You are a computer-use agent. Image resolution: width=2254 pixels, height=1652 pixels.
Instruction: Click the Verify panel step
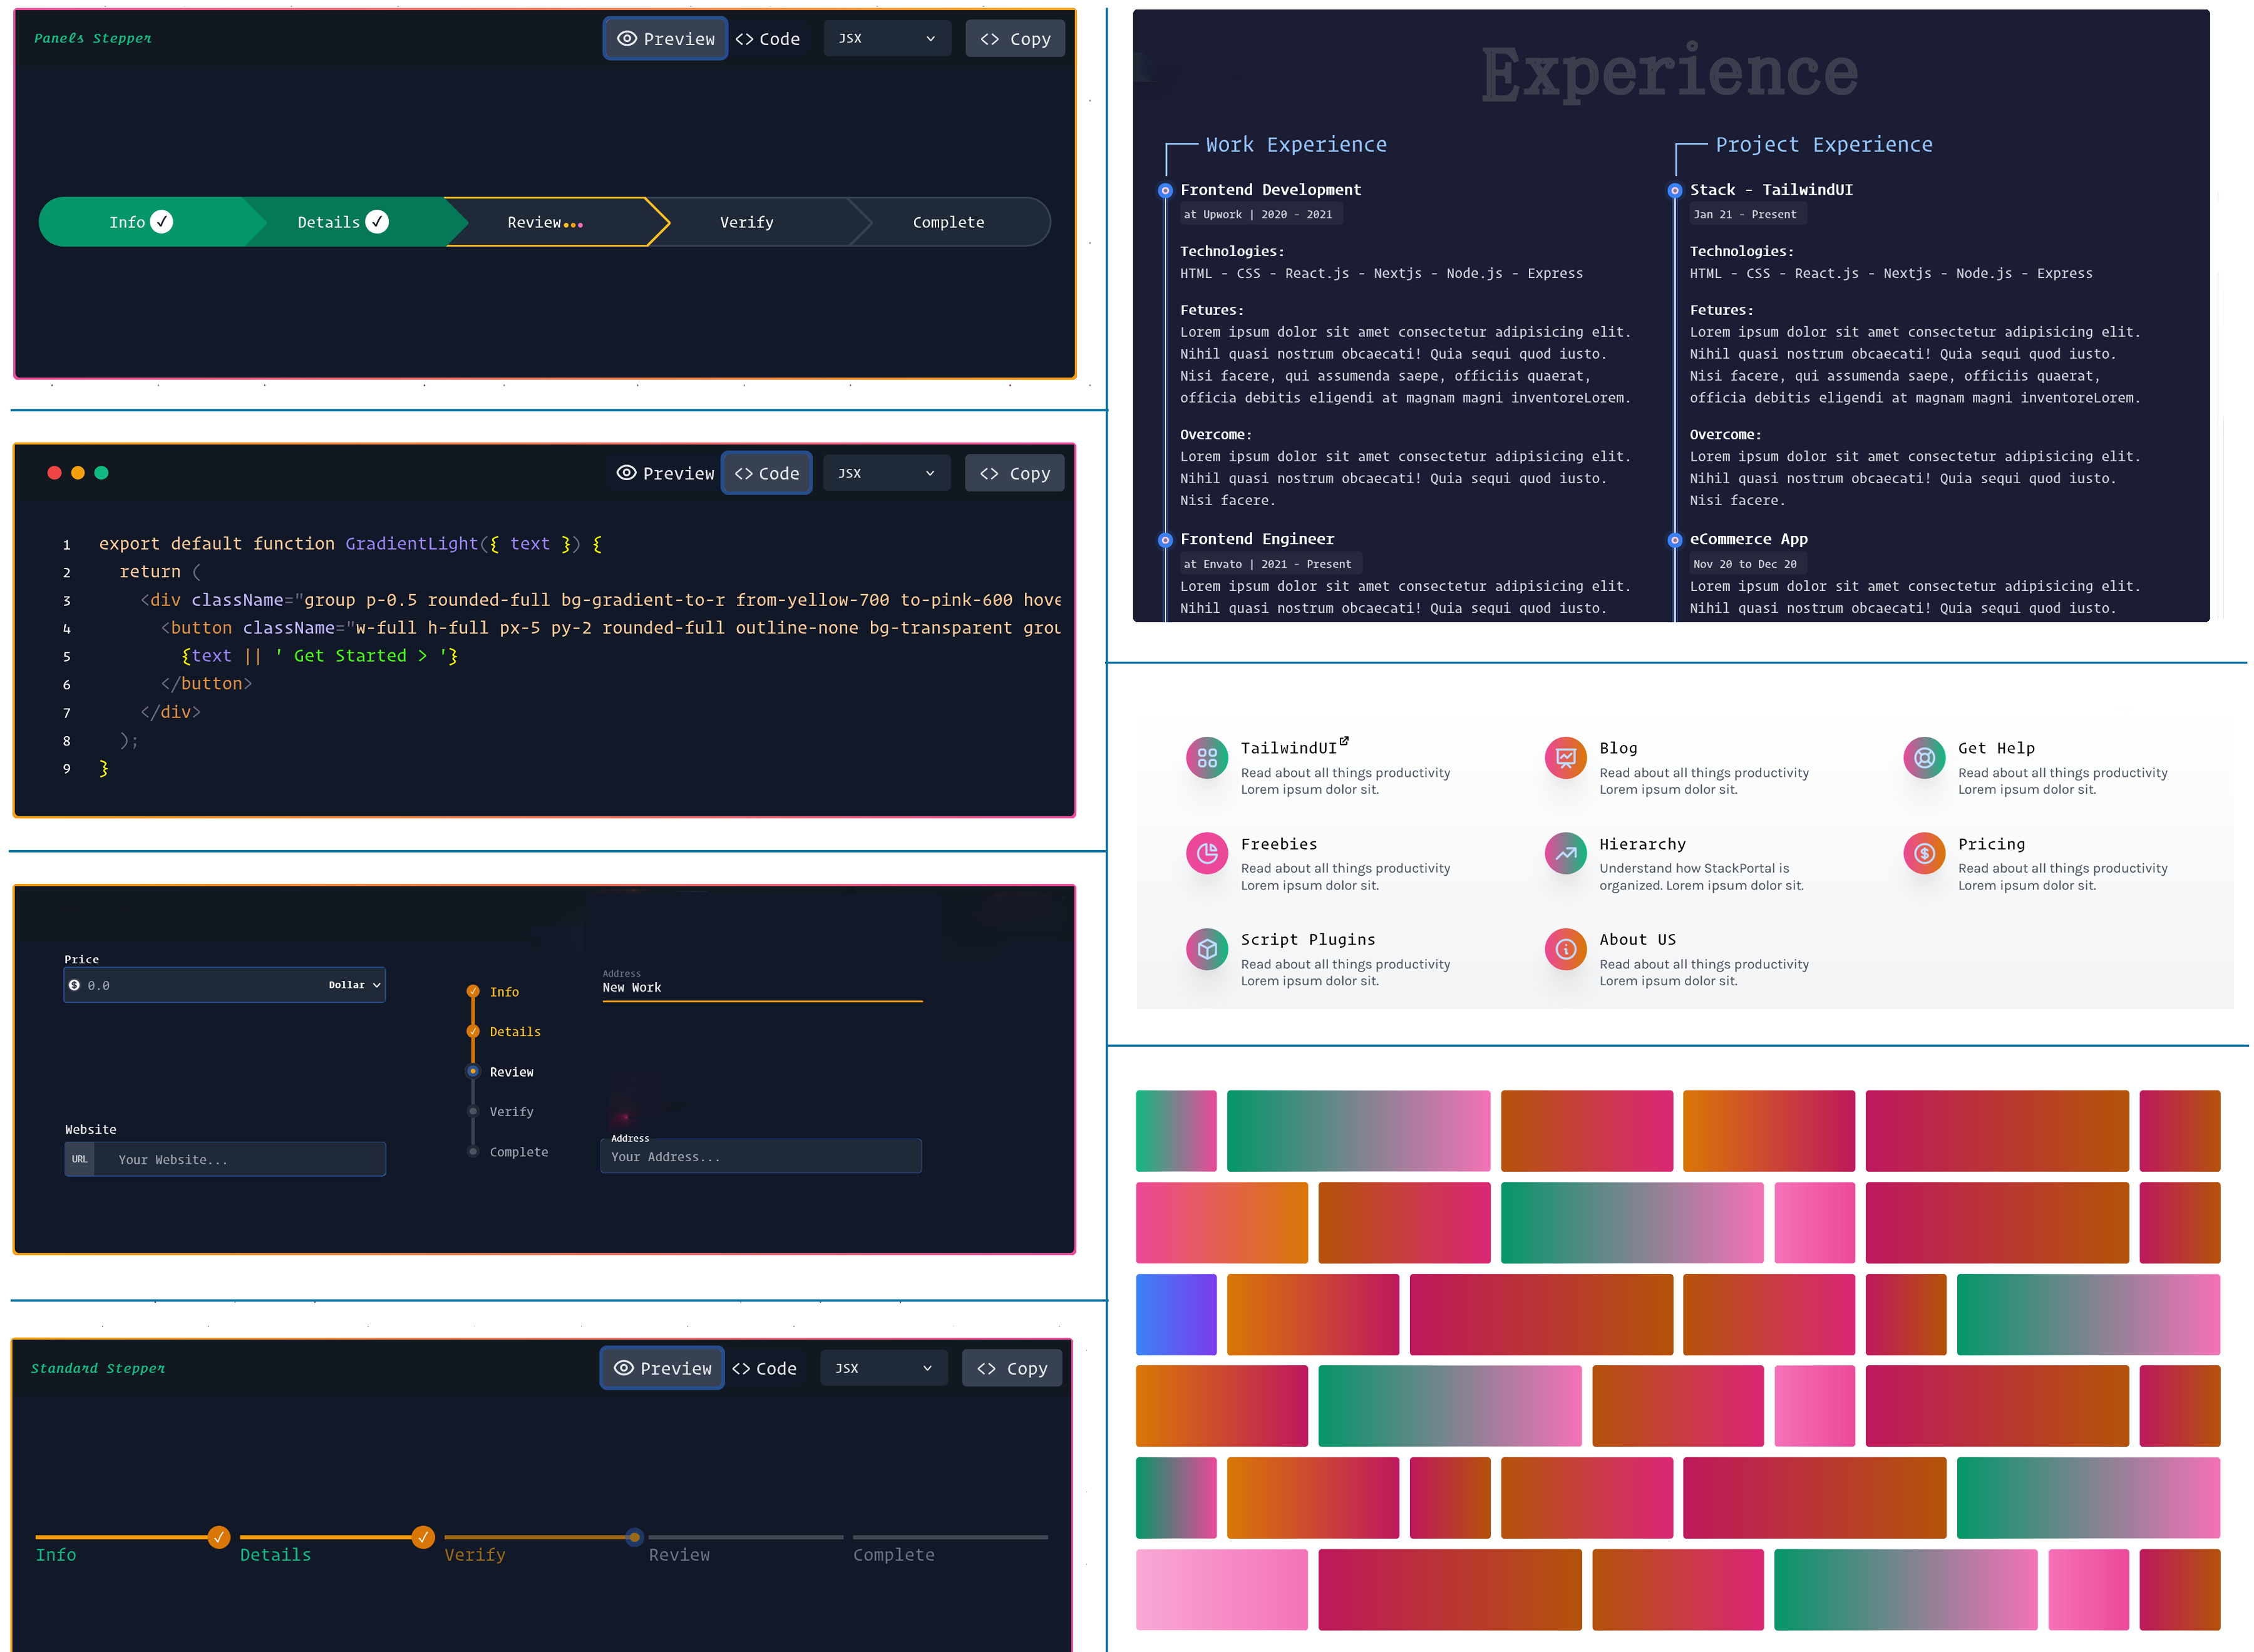(x=747, y=222)
